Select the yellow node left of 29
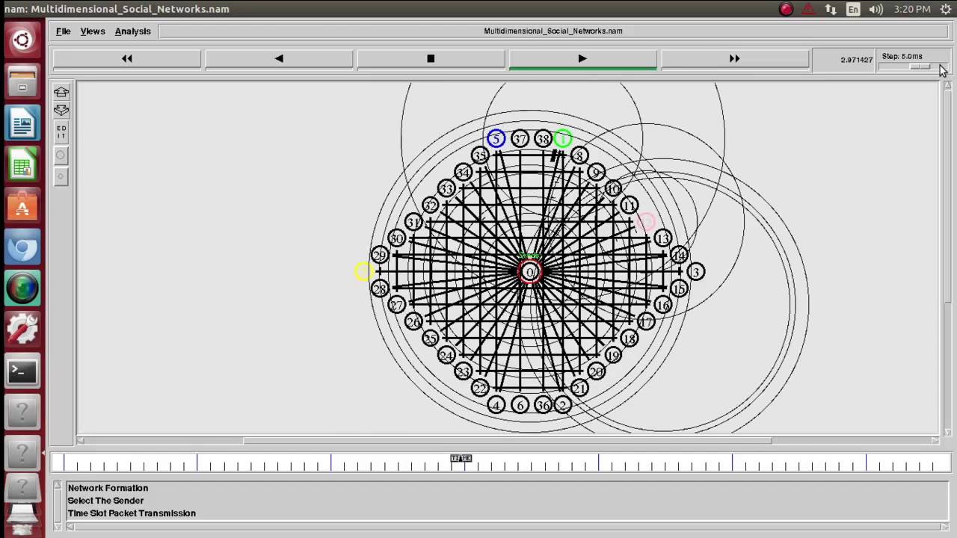 click(363, 271)
